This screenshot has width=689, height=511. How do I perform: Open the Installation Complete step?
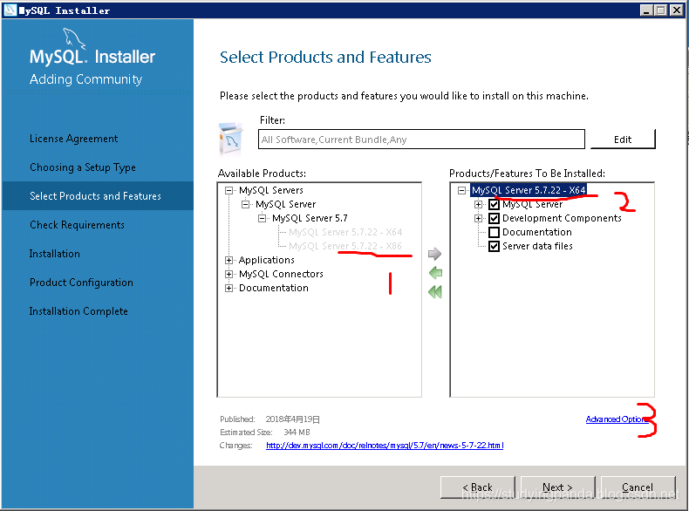(78, 311)
